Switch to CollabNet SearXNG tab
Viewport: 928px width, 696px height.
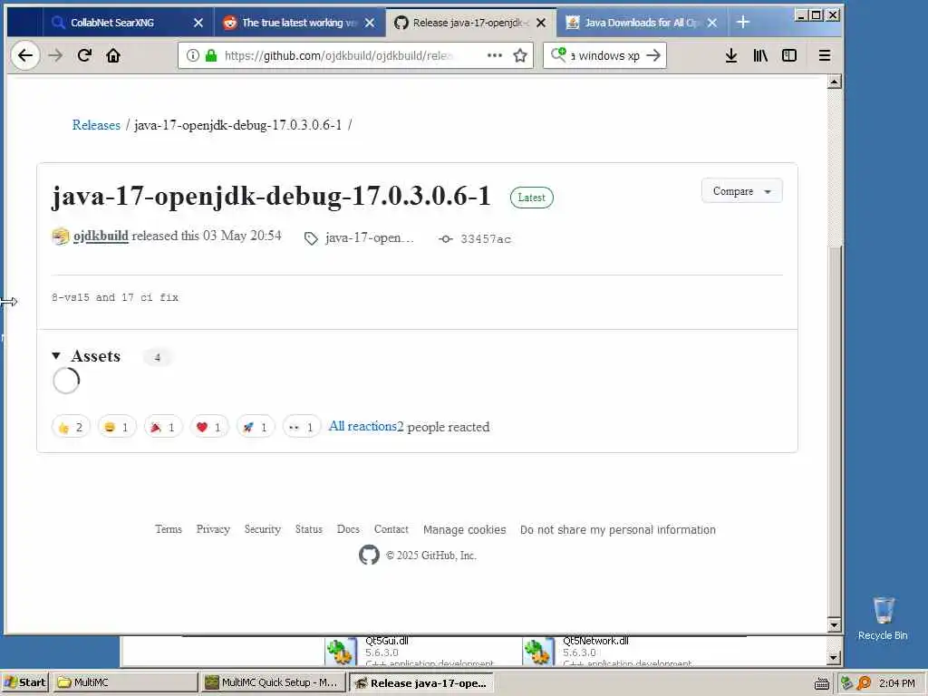click(111, 23)
